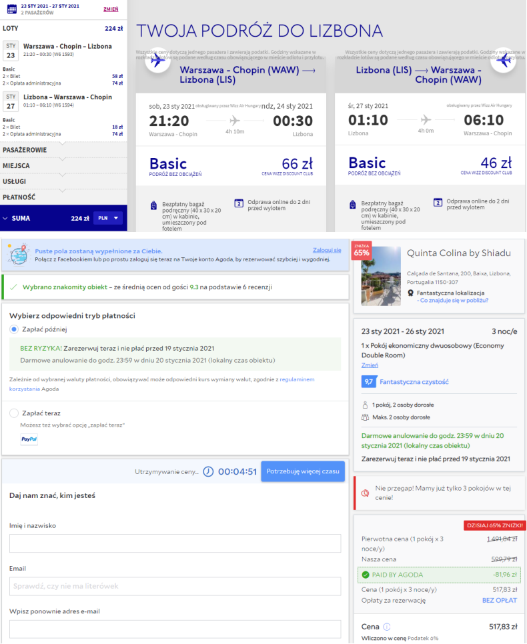Viewport: 527px width, 644px height.
Task: Click the calendar icon beside travel dates
Action: tap(11, 9)
